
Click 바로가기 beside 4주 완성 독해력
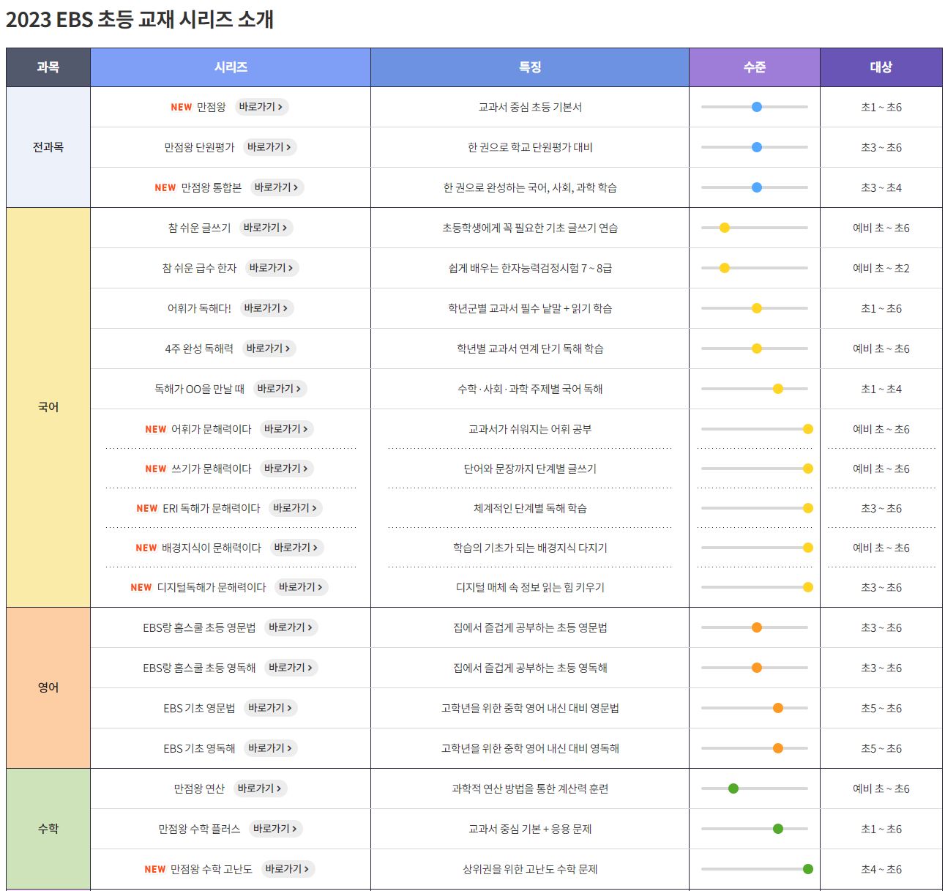[x=269, y=348]
